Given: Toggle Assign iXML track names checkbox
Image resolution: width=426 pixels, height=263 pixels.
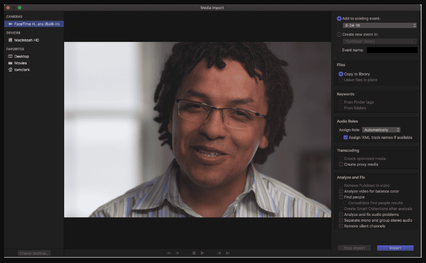Looking at the screenshot, I should pyautogui.click(x=345, y=138).
